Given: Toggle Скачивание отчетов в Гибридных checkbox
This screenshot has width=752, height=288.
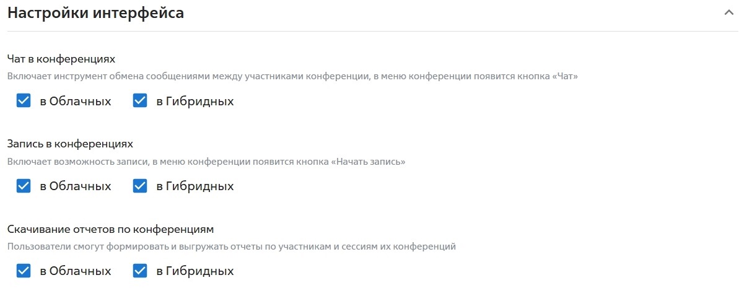Looking at the screenshot, I should point(140,271).
